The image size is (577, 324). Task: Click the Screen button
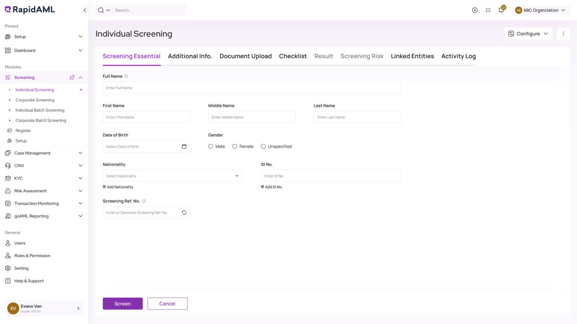click(x=122, y=303)
